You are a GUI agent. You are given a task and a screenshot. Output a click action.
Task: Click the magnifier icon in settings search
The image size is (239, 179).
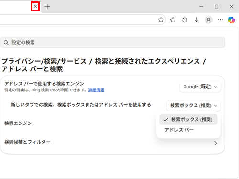(6, 43)
